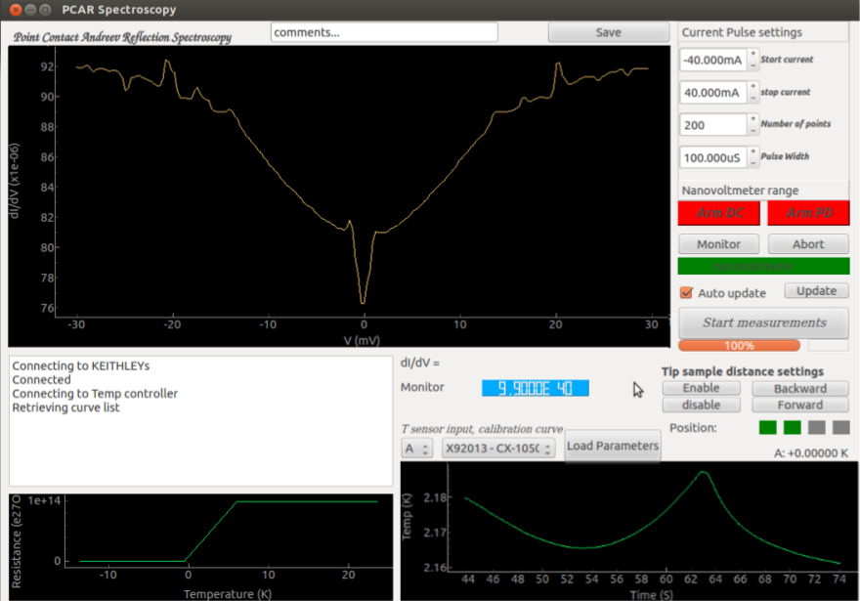The image size is (860, 601).
Task: Click the Load Parameters button
Action: 613,446
